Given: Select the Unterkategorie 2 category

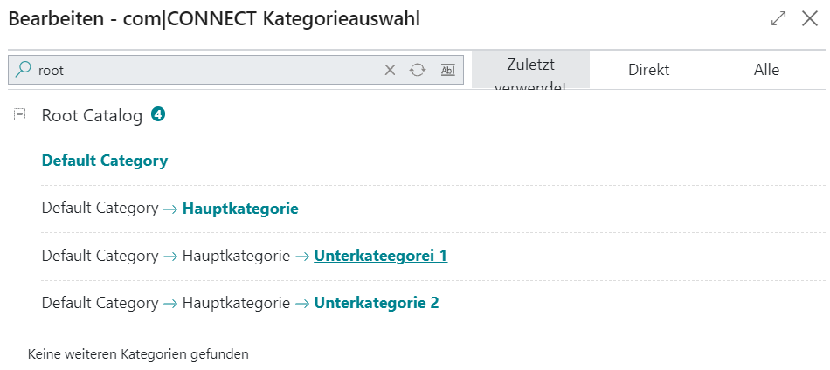Looking at the screenshot, I should (x=377, y=304).
